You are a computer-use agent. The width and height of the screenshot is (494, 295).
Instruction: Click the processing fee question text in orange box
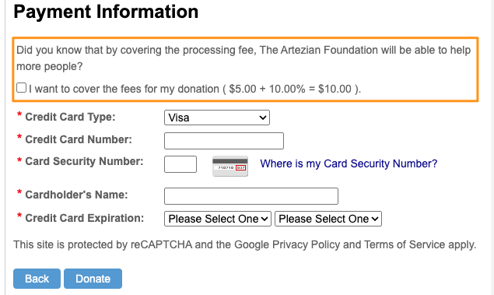point(243,58)
